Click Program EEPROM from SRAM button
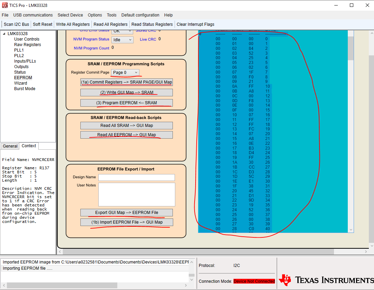This screenshot has height=290, width=374. coord(126,103)
